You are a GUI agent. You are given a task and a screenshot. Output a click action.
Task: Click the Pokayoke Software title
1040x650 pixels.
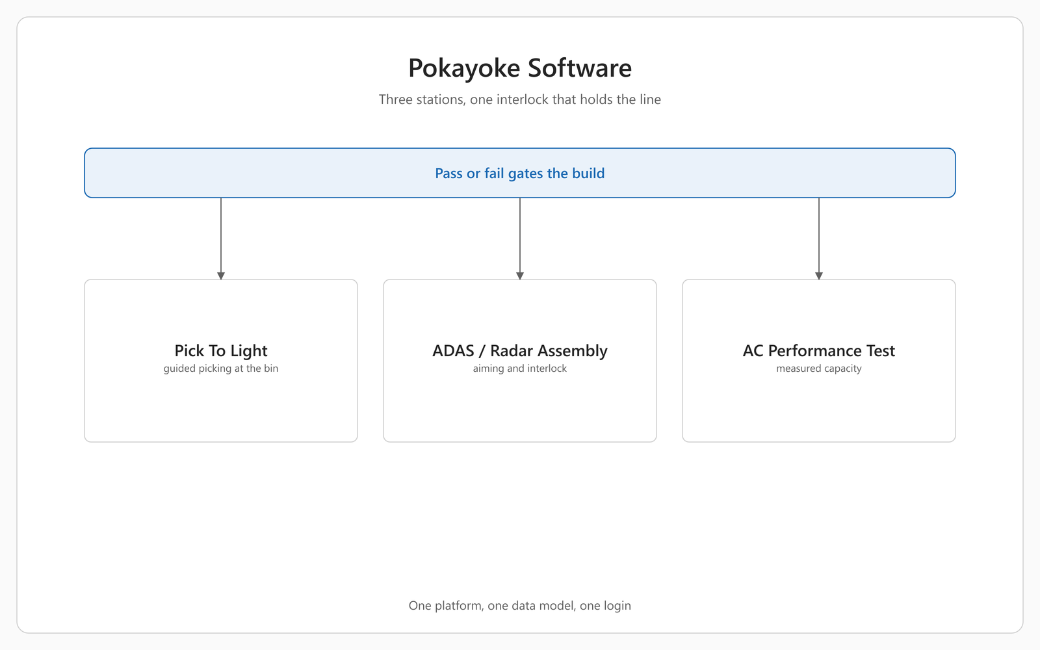[x=520, y=68]
